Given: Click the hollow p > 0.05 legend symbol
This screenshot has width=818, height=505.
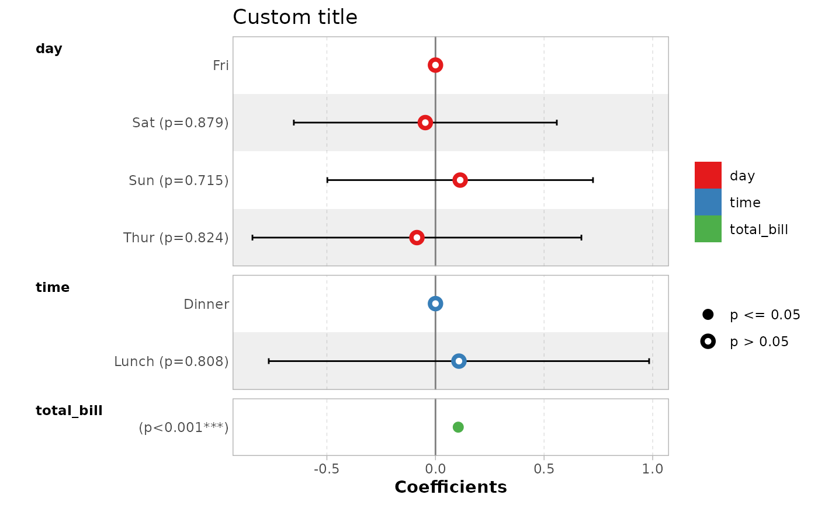Looking at the screenshot, I should point(708,342).
